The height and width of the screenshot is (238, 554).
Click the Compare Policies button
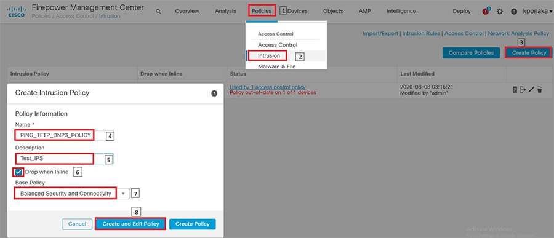tap(471, 53)
